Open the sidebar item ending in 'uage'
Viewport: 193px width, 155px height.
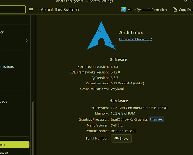coord(4,101)
